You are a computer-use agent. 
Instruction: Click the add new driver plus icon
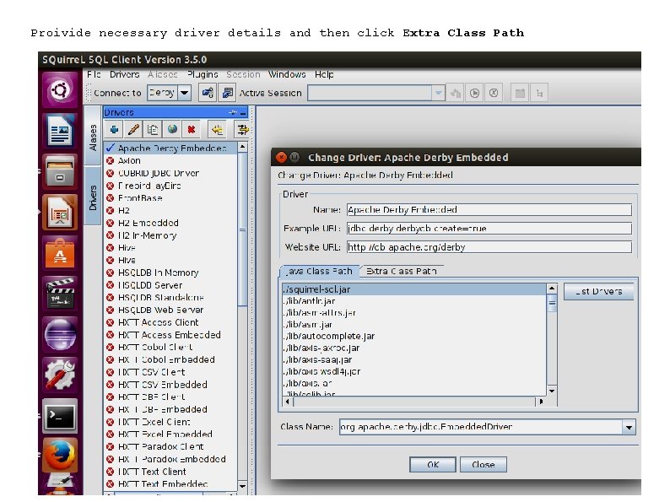(114, 129)
